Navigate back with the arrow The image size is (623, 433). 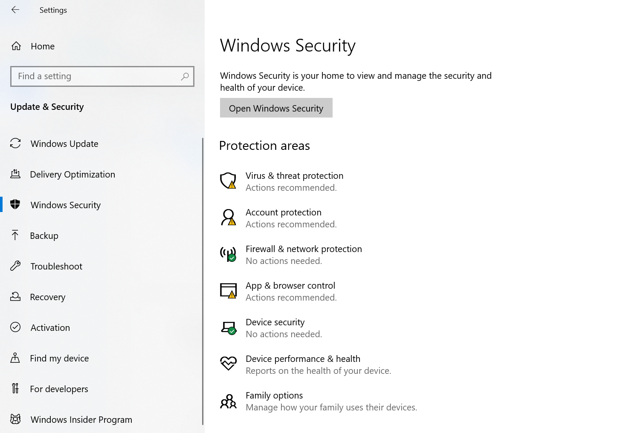click(x=15, y=10)
